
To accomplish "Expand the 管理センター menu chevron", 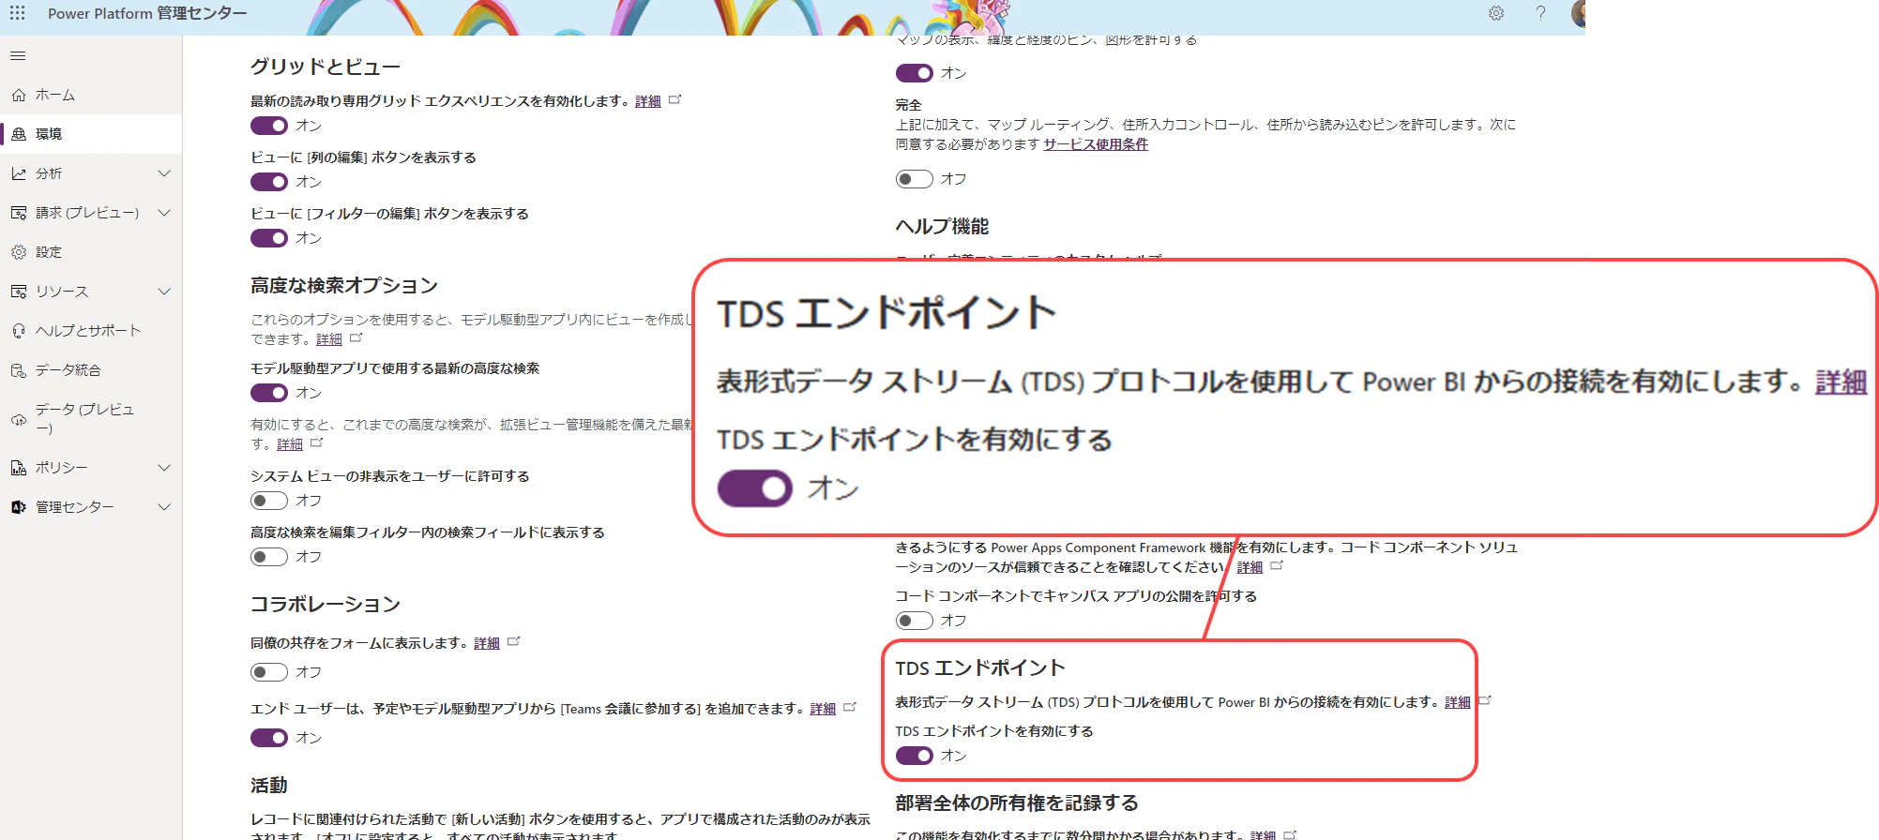I will click(164, 507).
